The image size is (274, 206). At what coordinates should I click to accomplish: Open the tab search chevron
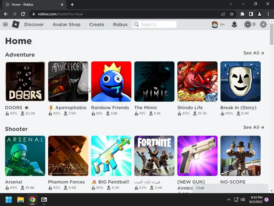tap(231, 4)
